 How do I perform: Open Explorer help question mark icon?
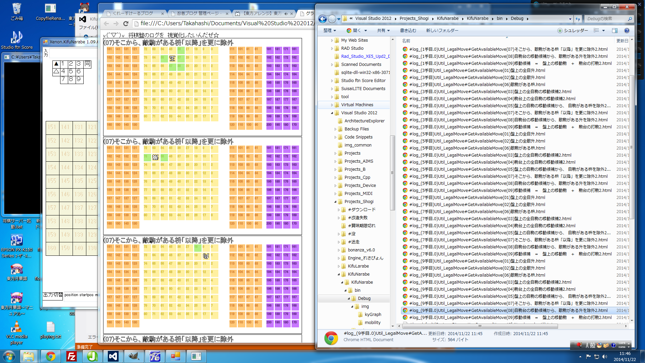point(627,31)
